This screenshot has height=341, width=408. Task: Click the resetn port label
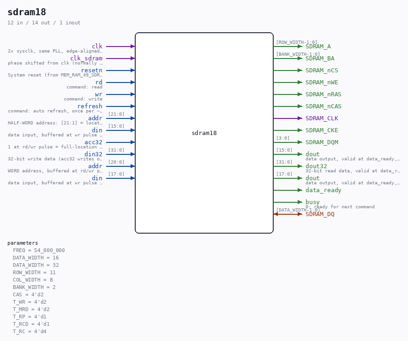click(x=91, y=70)
